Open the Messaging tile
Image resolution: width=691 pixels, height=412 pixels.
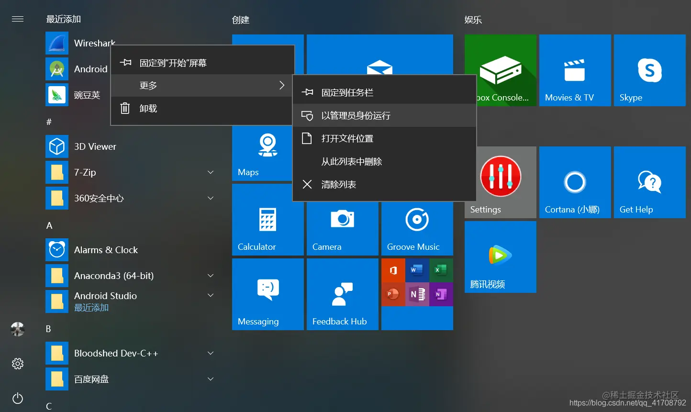(268, 294)
